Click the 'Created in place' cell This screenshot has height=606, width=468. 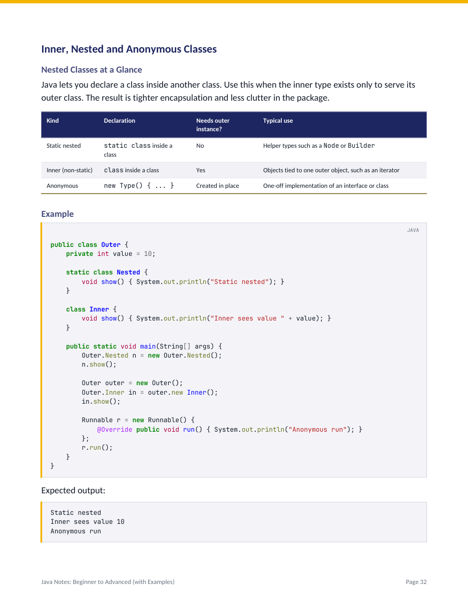pos(218,186)
